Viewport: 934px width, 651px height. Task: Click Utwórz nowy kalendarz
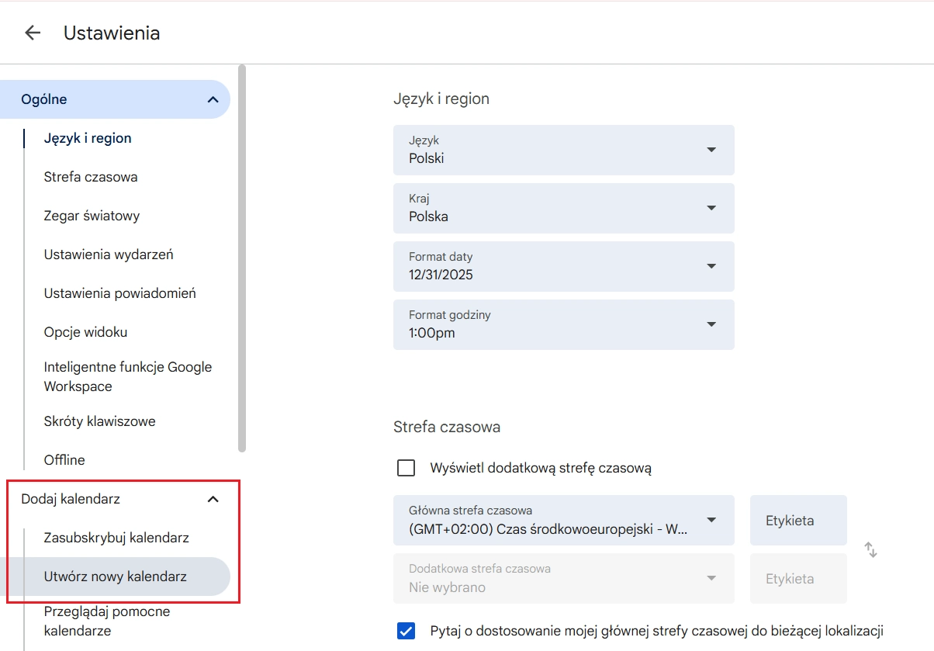pyautogui.click(x=115, y=577)
